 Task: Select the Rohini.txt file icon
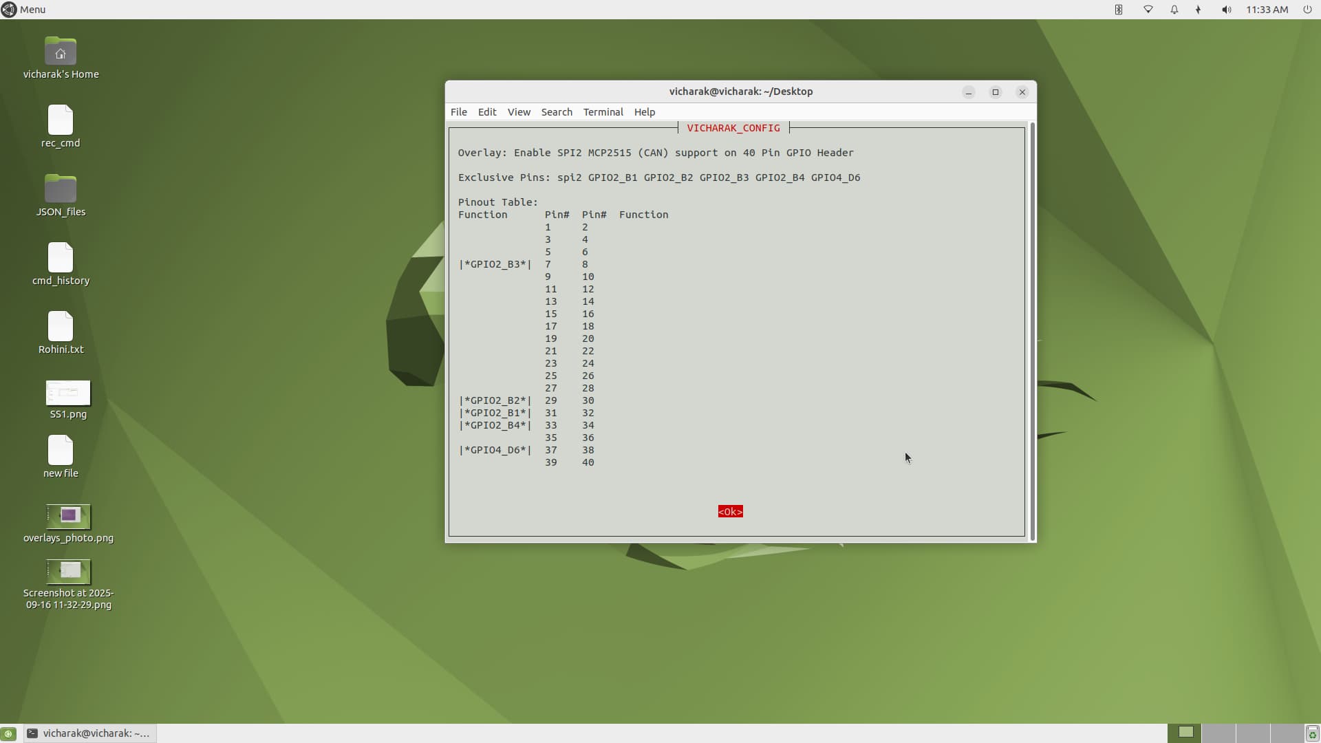coord(61,327)
